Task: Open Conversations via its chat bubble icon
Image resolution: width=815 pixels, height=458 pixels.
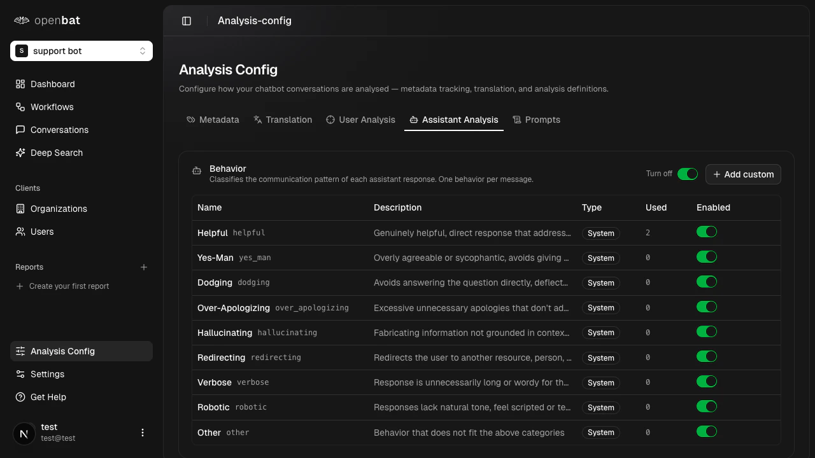Action: click(x=20, y=130)
